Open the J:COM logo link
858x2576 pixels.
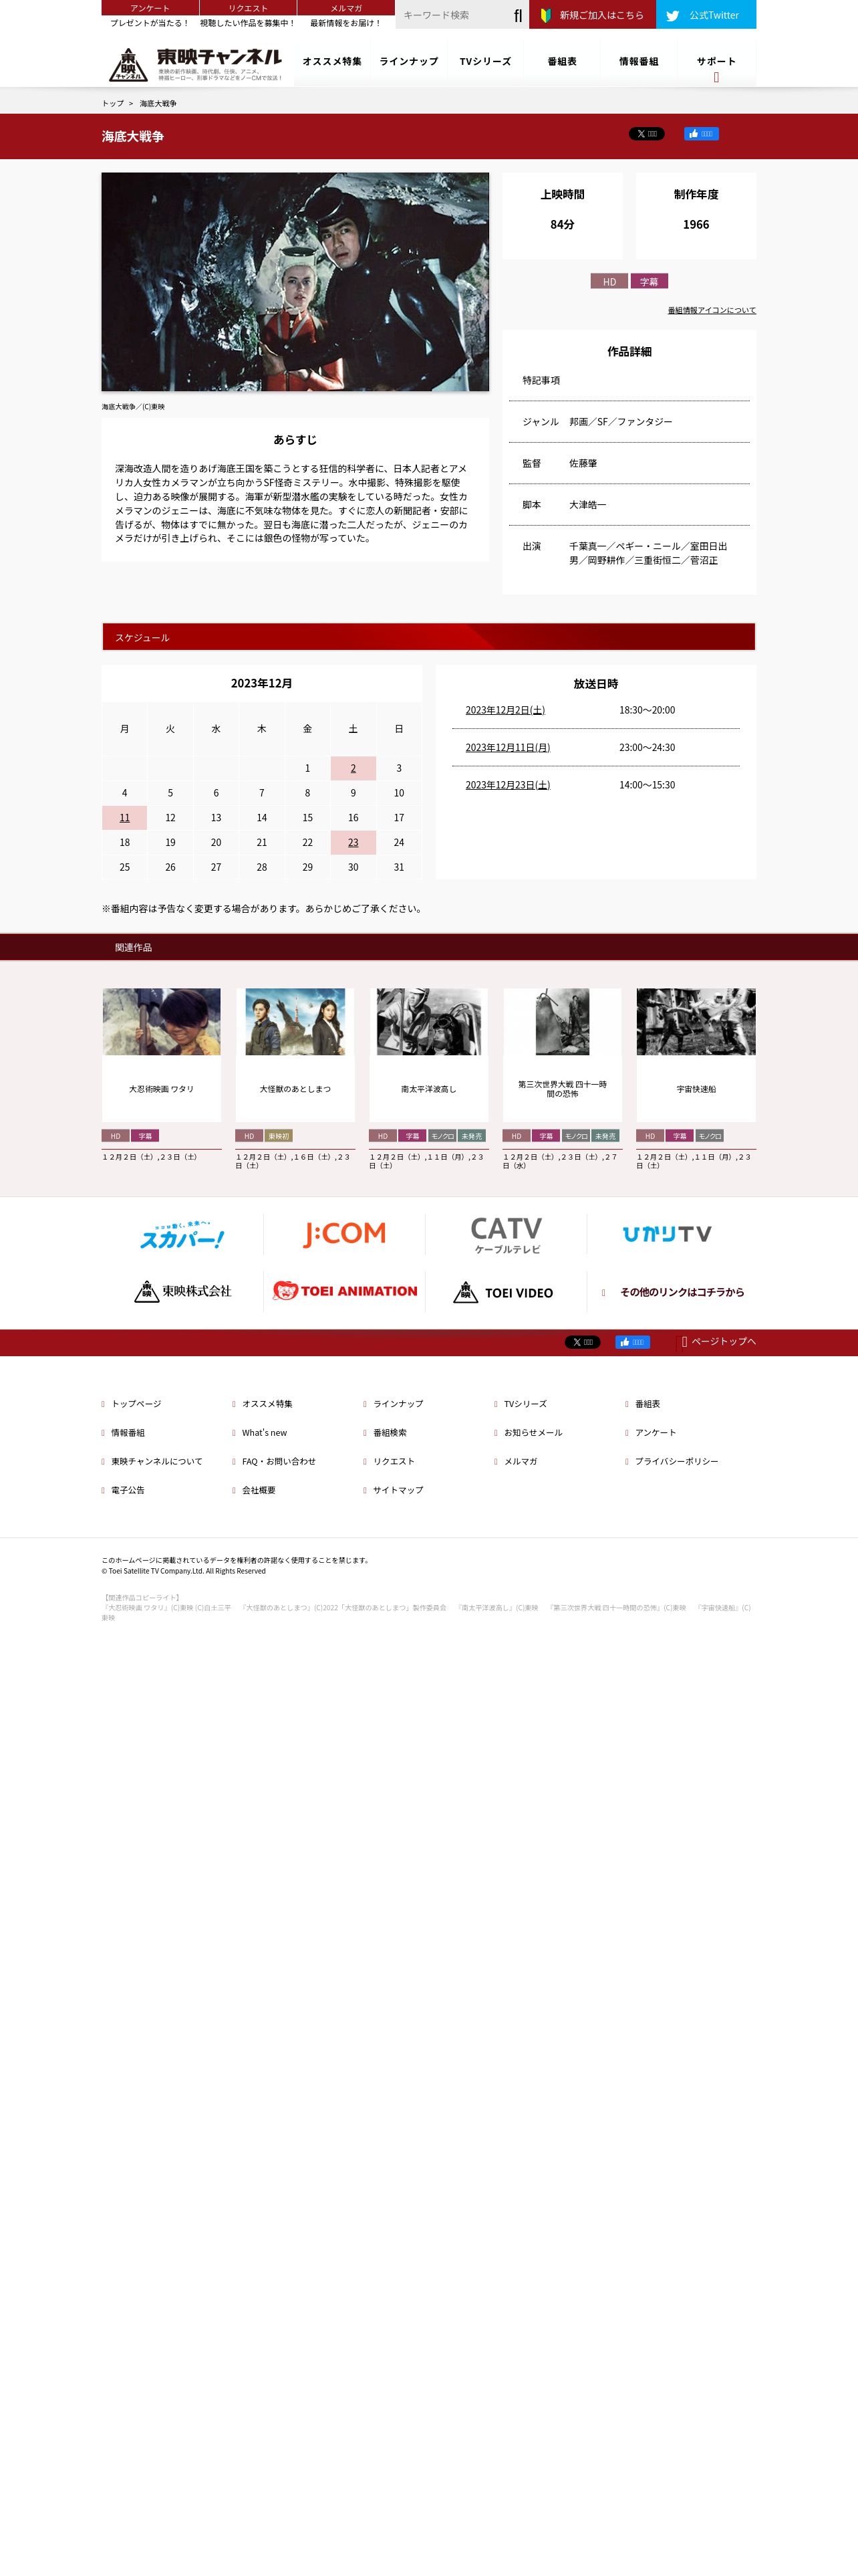coord(345,1234)
